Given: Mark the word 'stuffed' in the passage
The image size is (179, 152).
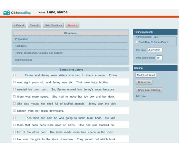Looking at the screenshot, I should pos(68,104).
